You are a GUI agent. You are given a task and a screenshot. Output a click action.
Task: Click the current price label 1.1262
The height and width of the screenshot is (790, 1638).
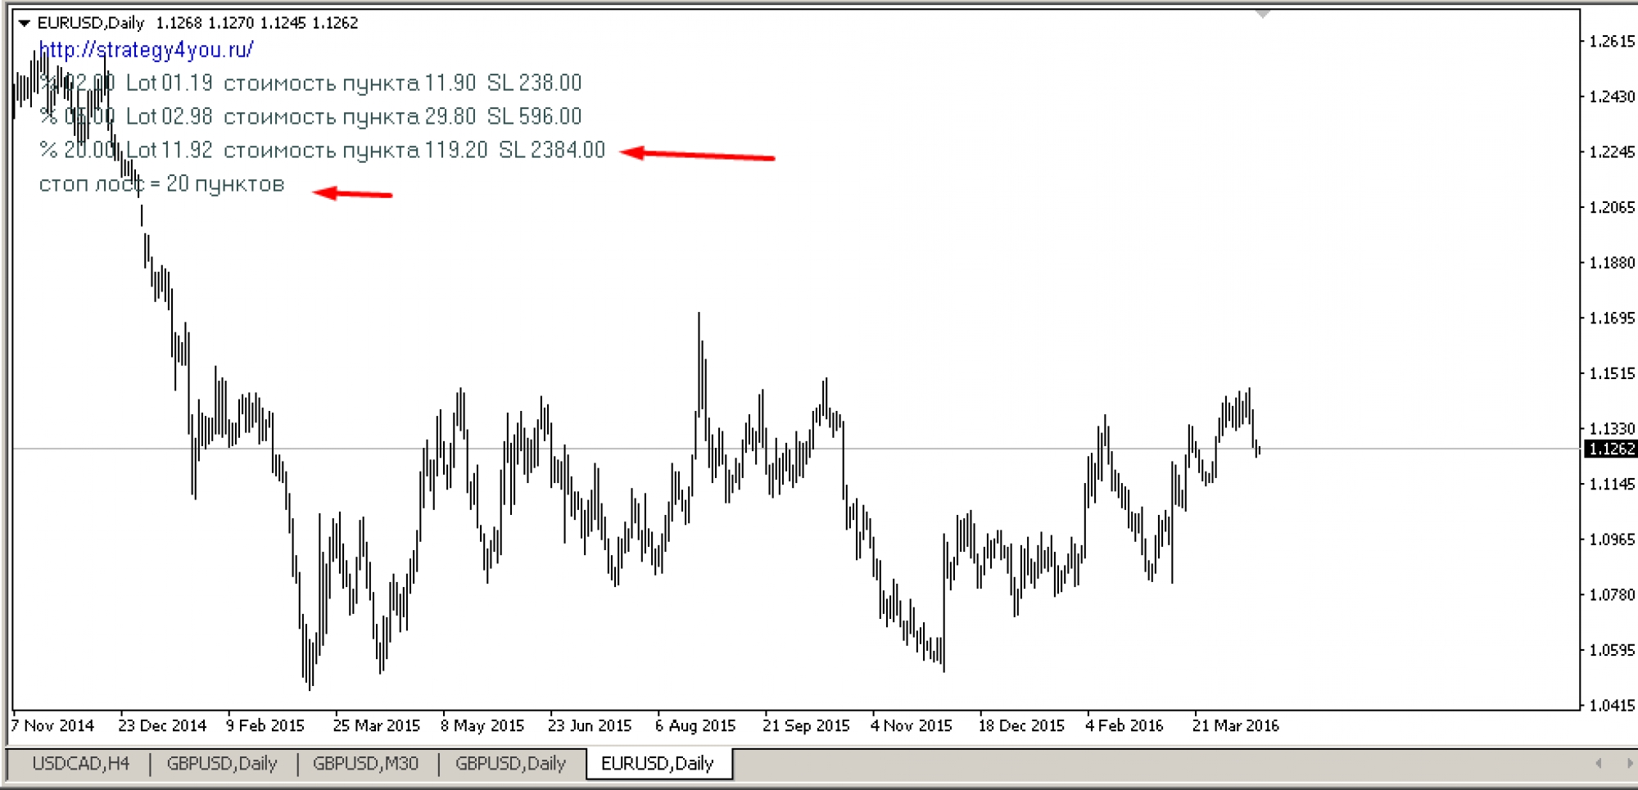(x=1611, y=449)
